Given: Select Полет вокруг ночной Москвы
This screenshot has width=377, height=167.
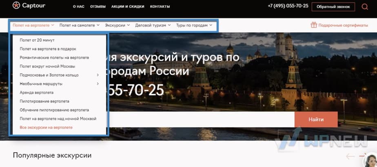Looking at the screenshot, I should [x=47, y=66].
